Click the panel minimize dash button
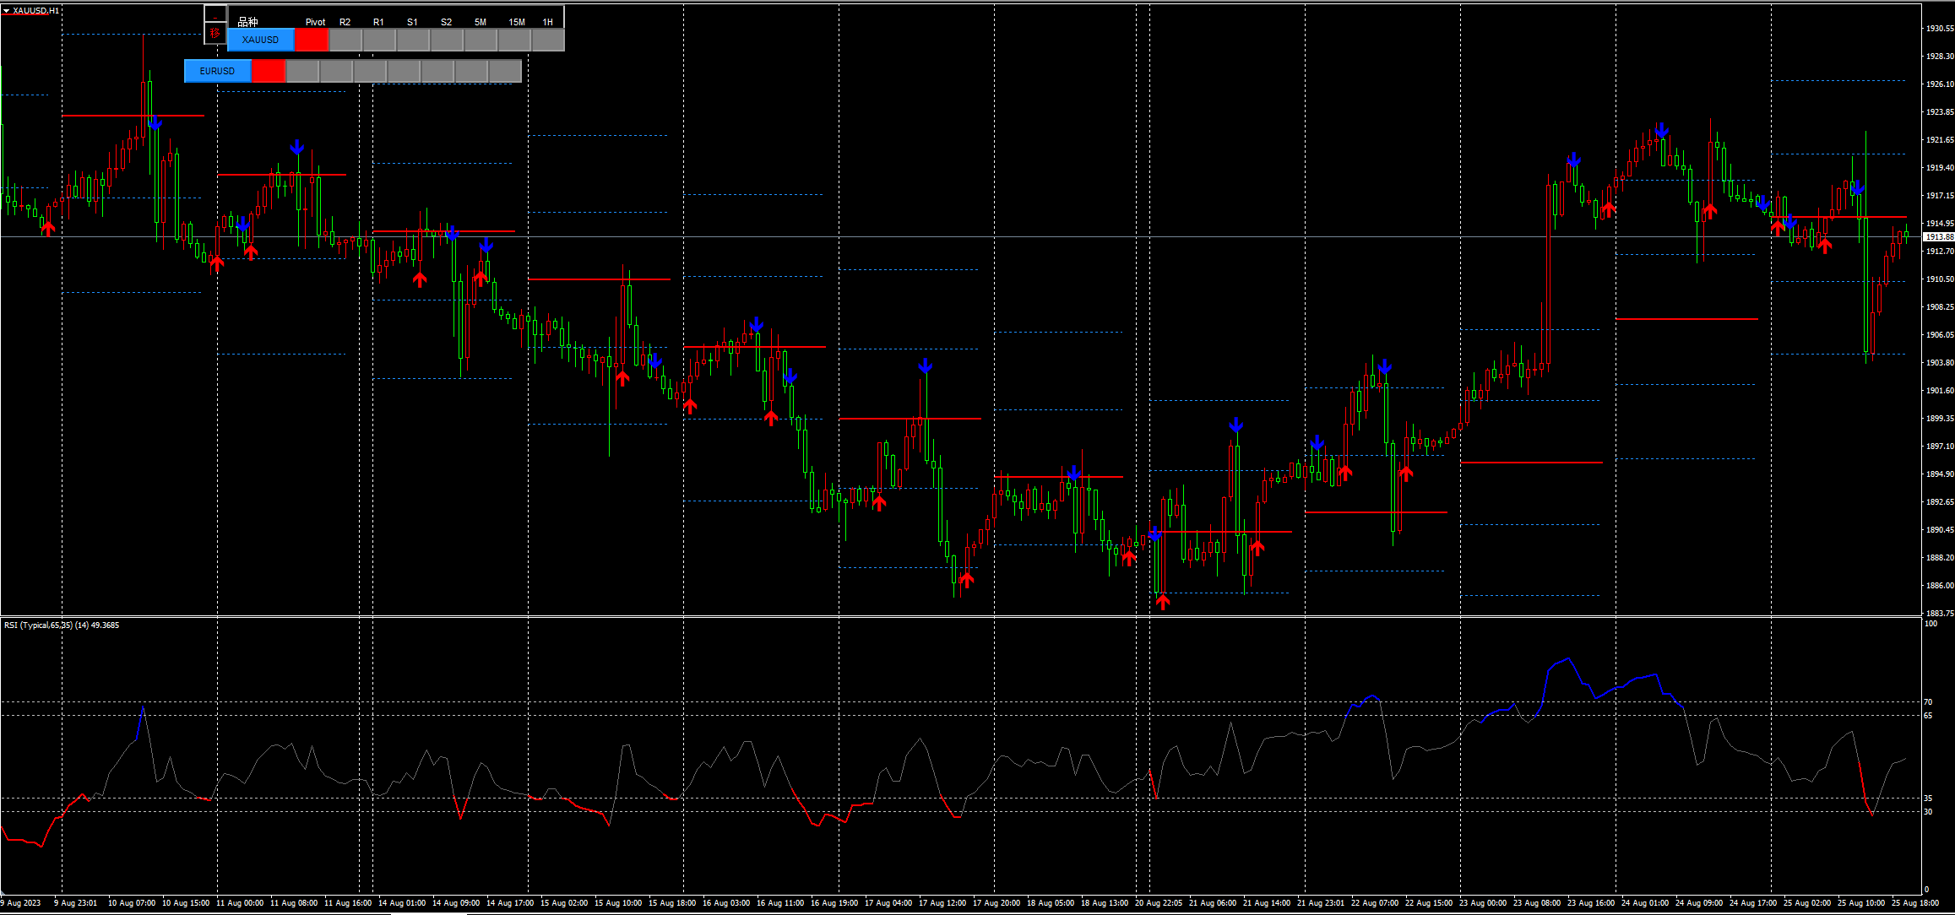 click(x=215, y=15)
